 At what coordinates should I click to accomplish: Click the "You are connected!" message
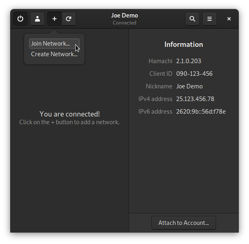[x=70, y=114]
